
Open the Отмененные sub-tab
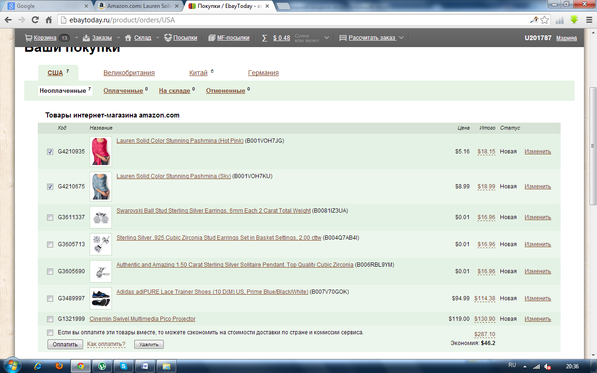click(x=225, y=90)
